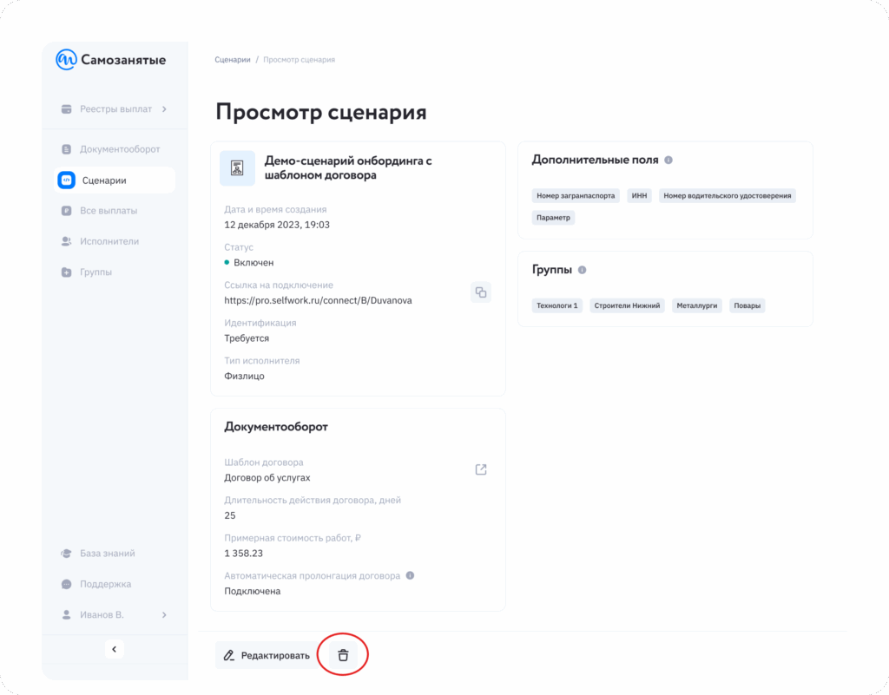Click info icon beside Дополнительные поля

668,161
